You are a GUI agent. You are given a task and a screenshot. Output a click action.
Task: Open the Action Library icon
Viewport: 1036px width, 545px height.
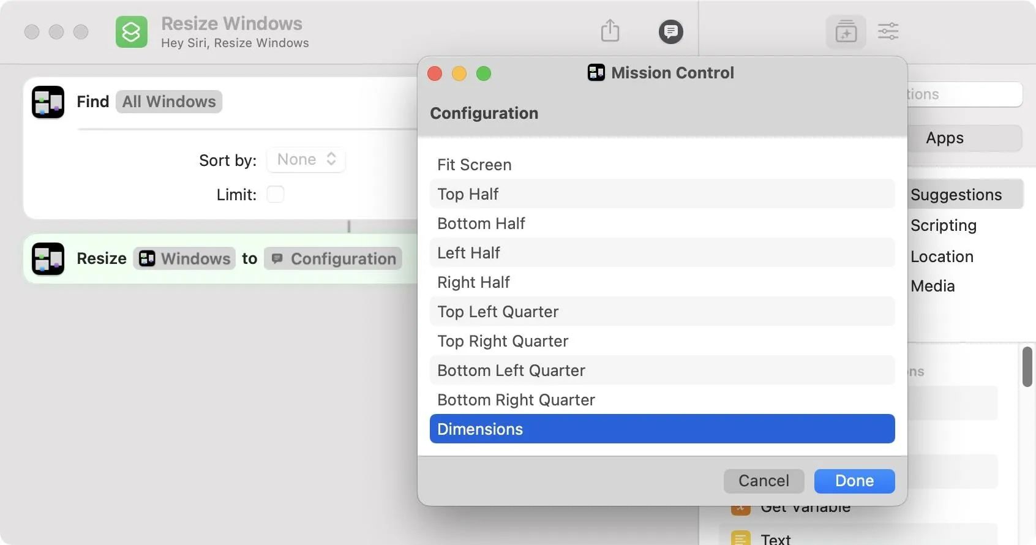pos(846,31)
